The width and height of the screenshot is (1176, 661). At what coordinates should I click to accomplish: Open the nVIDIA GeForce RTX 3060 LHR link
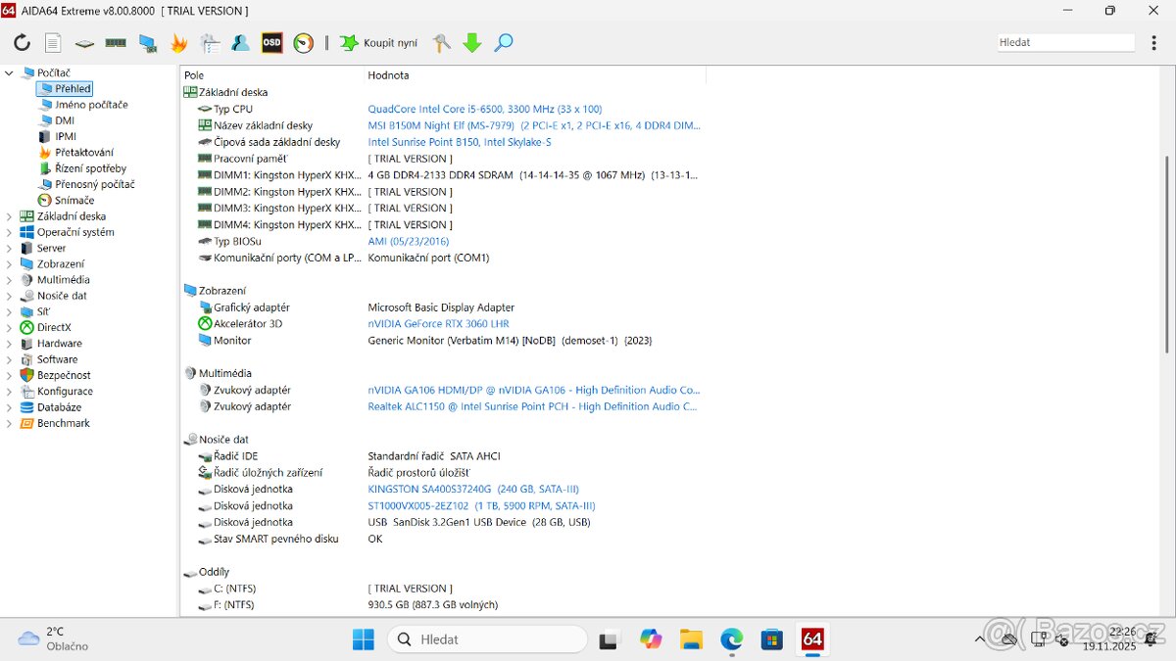[x=438, y=324]
